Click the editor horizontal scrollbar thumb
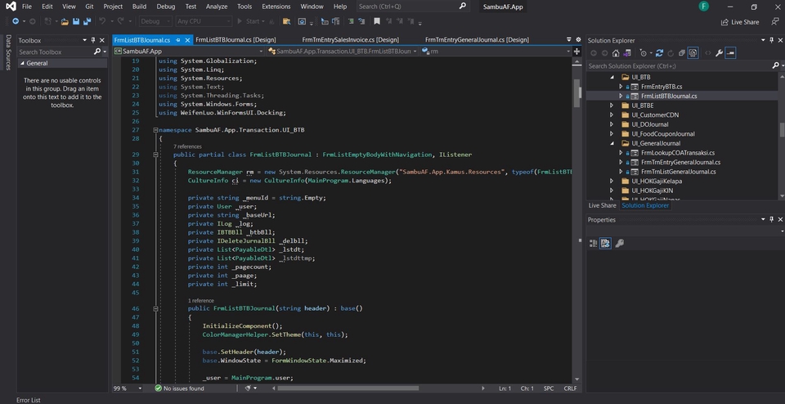785x404 pixels. tap(348, 388)
